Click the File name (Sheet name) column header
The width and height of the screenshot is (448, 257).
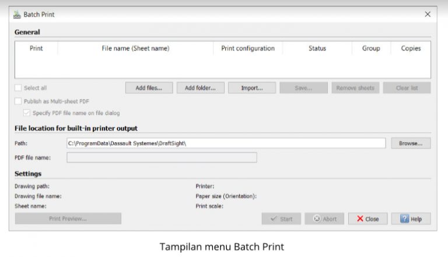tap(135, 48)
